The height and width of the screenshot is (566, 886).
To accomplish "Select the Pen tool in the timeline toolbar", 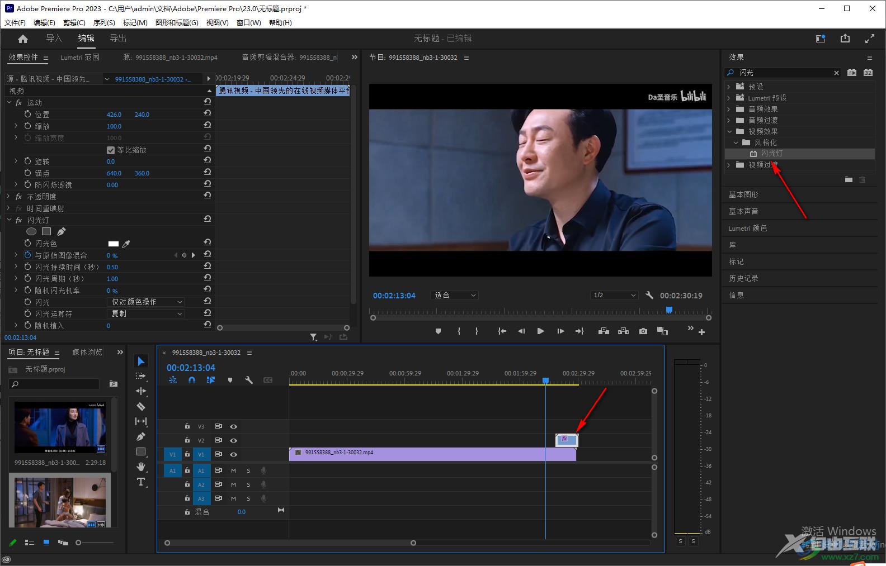I will (x=141, y=436).
